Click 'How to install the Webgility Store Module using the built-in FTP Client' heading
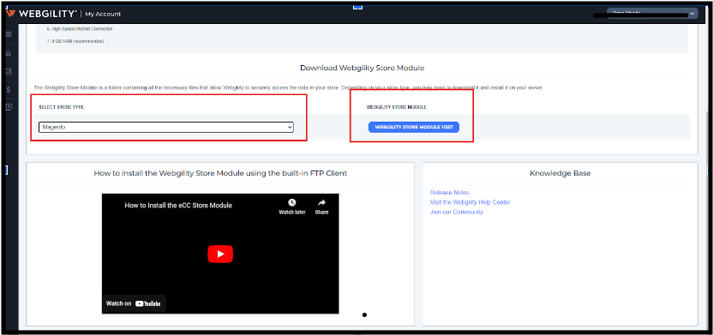Image resolution: width=713 pixels, height=335 pixels. [220, 173]
